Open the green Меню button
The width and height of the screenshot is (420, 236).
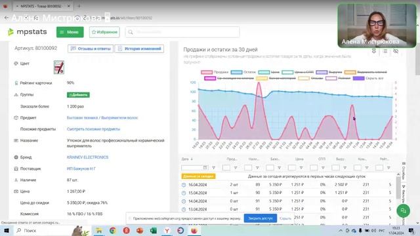[x=70, y=32]
